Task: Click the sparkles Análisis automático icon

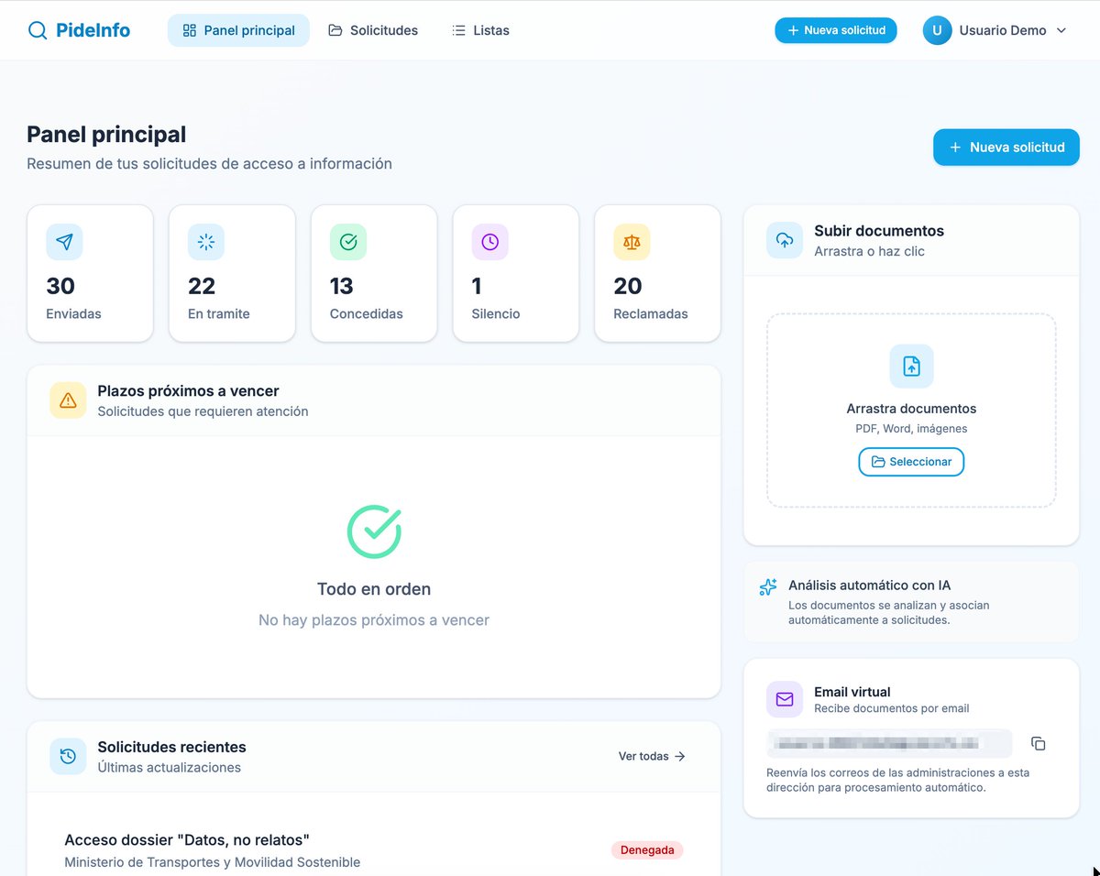Action: [x=768, y=587]
